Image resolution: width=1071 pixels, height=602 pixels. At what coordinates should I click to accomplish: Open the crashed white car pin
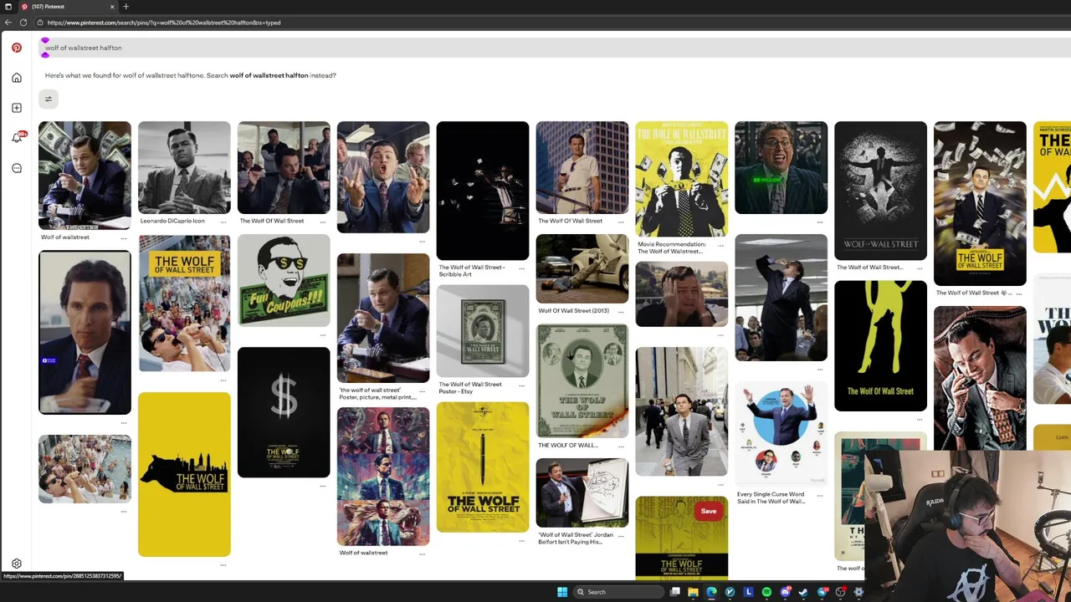[x=582, y=269]
